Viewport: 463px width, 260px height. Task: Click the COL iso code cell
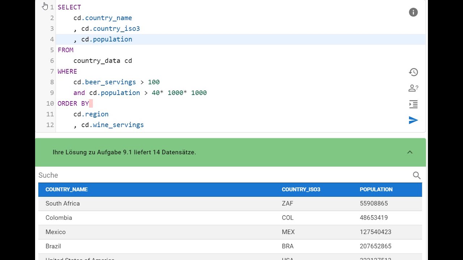pos(288,218)
